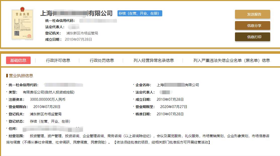Viewport: 280px width, 156px height.
Task: Click the 发送报告 button
Action: (x=252, y=14)
